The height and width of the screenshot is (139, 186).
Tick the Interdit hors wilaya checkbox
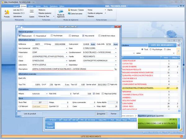tap(99, 36)
